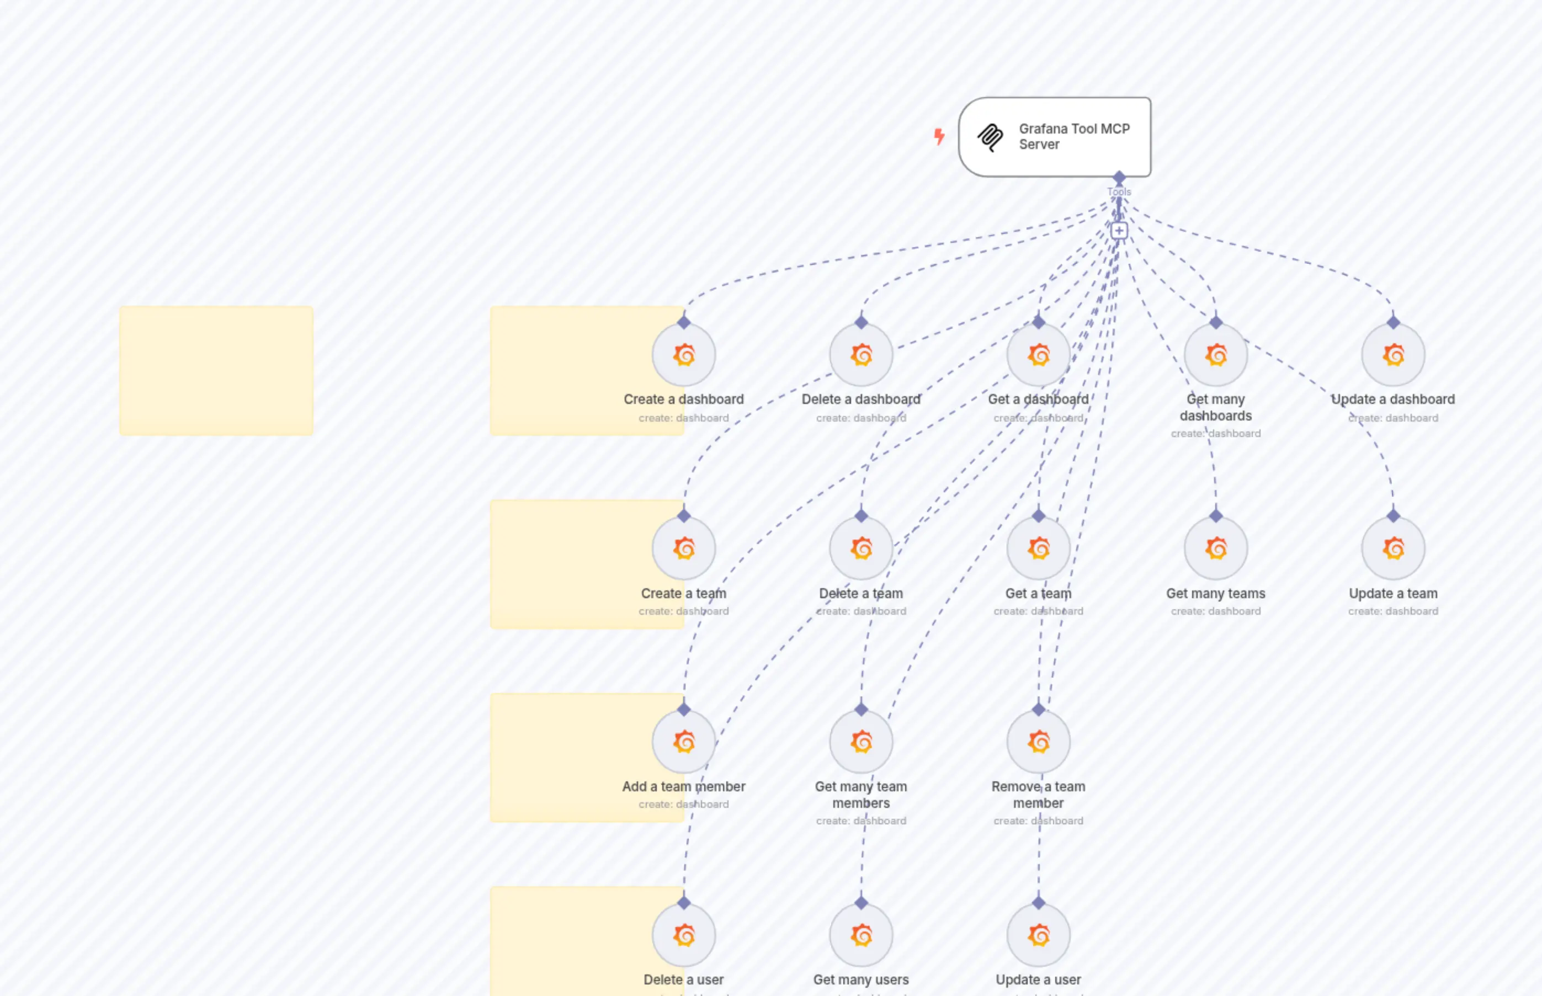Click the Get many users node icon
Viewport: 1542px width, 996px height.
860,934
